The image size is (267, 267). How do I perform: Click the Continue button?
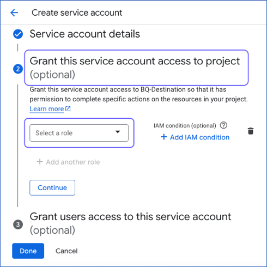tap(52, 187)
